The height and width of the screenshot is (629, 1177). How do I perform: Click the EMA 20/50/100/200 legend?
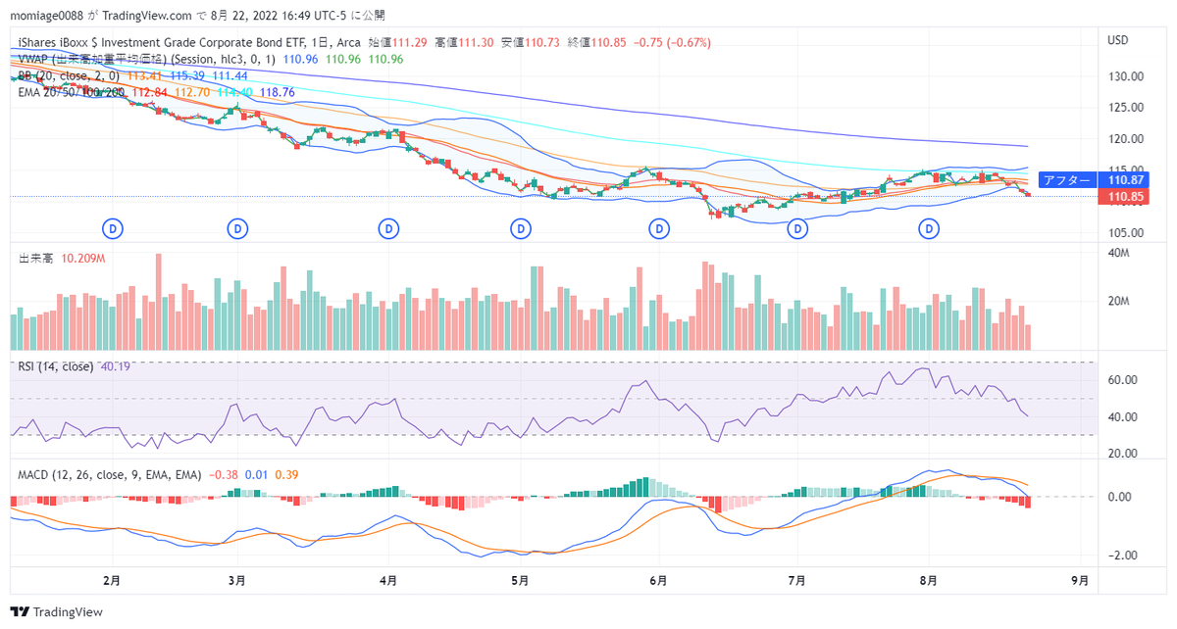[70, 92]
